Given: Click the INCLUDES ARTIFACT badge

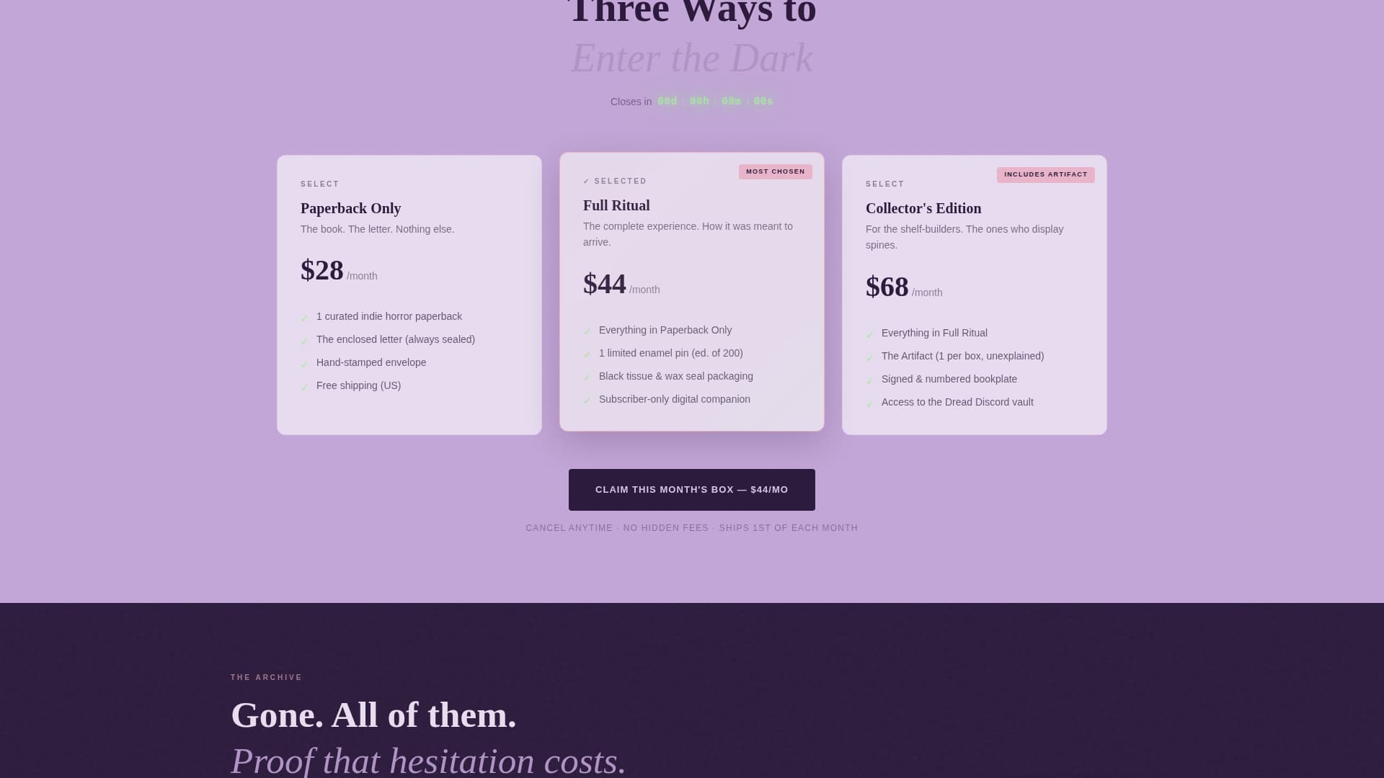Looking at the screenshot, I should click(x=1045, y=174).
